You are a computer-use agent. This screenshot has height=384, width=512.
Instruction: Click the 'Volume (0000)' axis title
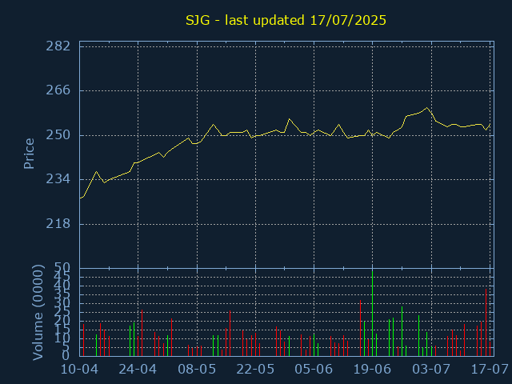pos(38,312)
